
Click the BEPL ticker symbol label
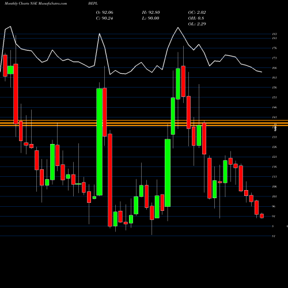click(93, 3)
